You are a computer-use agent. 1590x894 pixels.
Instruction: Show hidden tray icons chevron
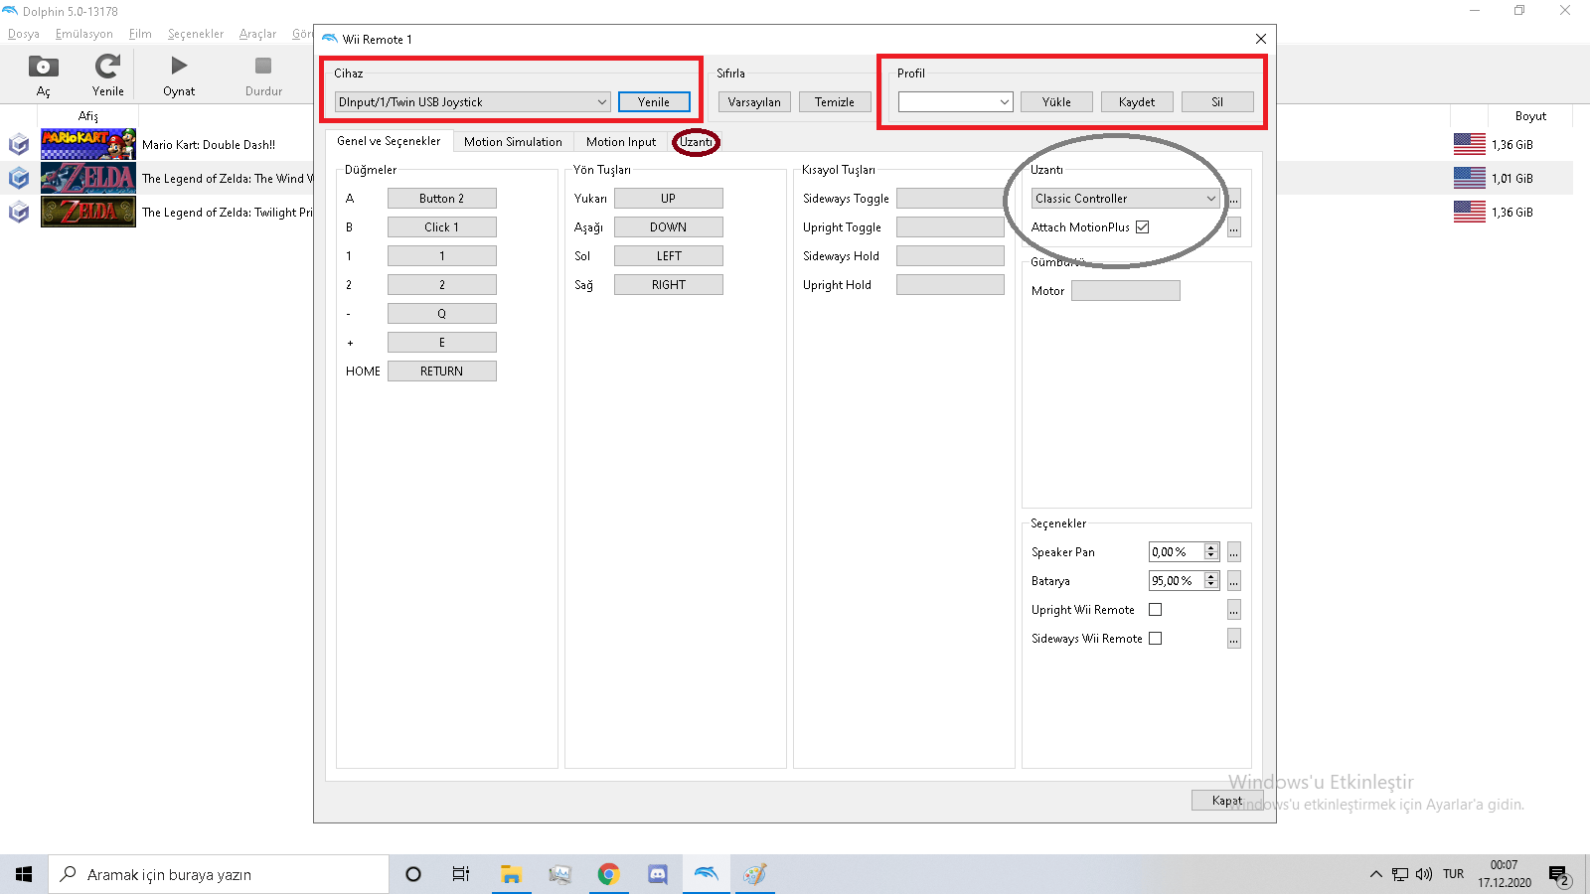click(1375, 874)
